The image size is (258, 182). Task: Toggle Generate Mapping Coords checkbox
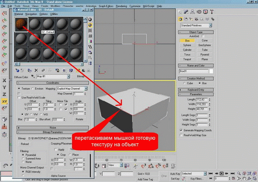click(182, 130)
